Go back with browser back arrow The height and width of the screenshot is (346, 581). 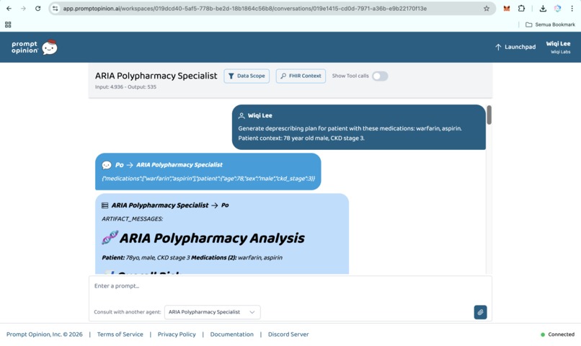coord(9,8)
